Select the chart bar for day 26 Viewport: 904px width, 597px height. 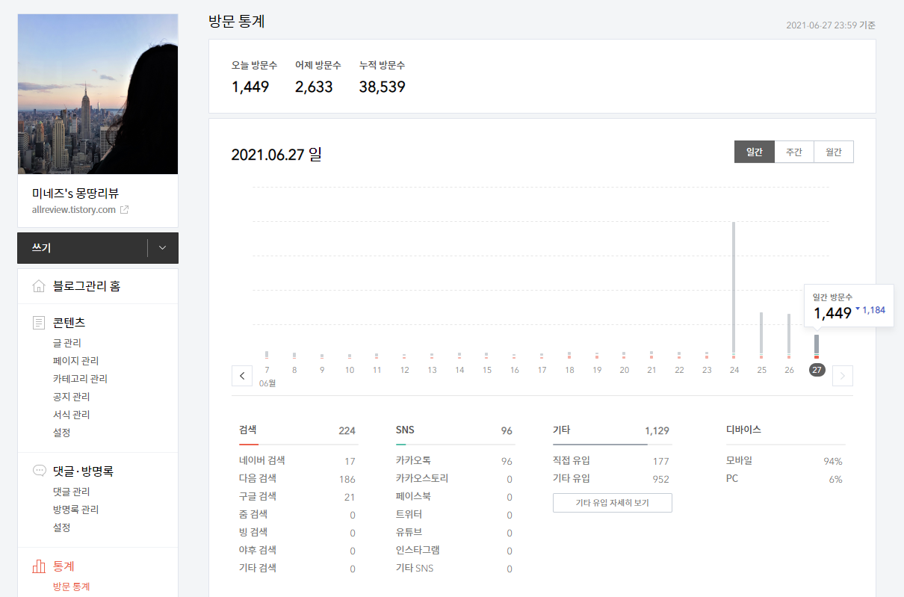[x=789, y=336]
